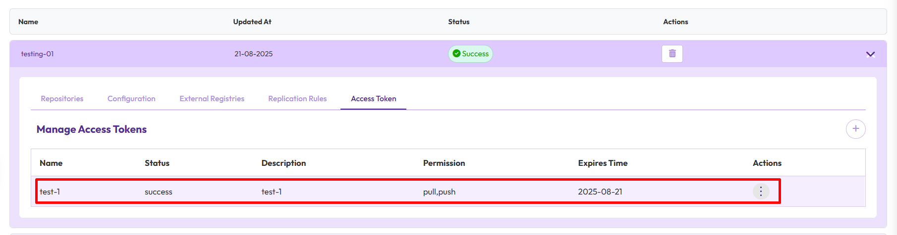Click the token Description column header
Screen dimensions: 897x235
(x=283, y=163)
